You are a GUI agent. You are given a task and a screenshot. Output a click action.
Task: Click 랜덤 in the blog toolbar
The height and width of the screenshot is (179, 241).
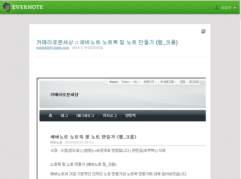pyautogui.click(x=183, y=82)
